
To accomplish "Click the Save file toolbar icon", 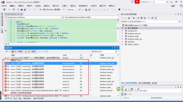I will [x=22, y=10].
